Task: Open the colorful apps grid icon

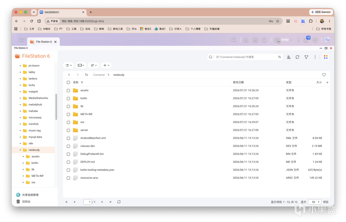Action: tap(325, 57)
